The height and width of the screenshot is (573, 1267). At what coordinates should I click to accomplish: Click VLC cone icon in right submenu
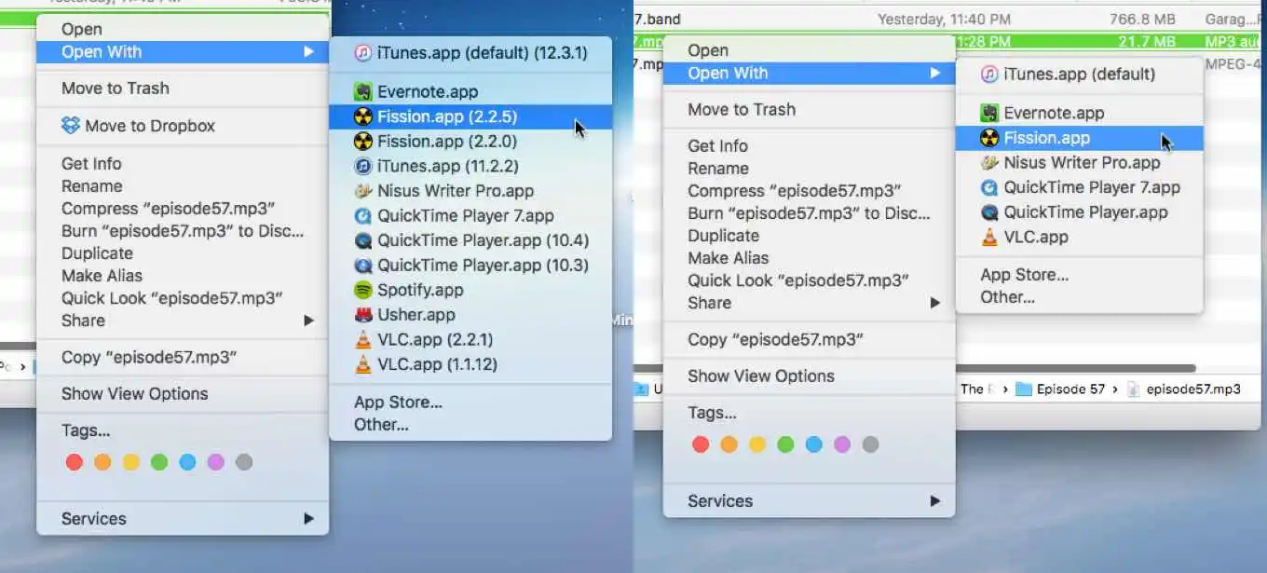(989, 237)
